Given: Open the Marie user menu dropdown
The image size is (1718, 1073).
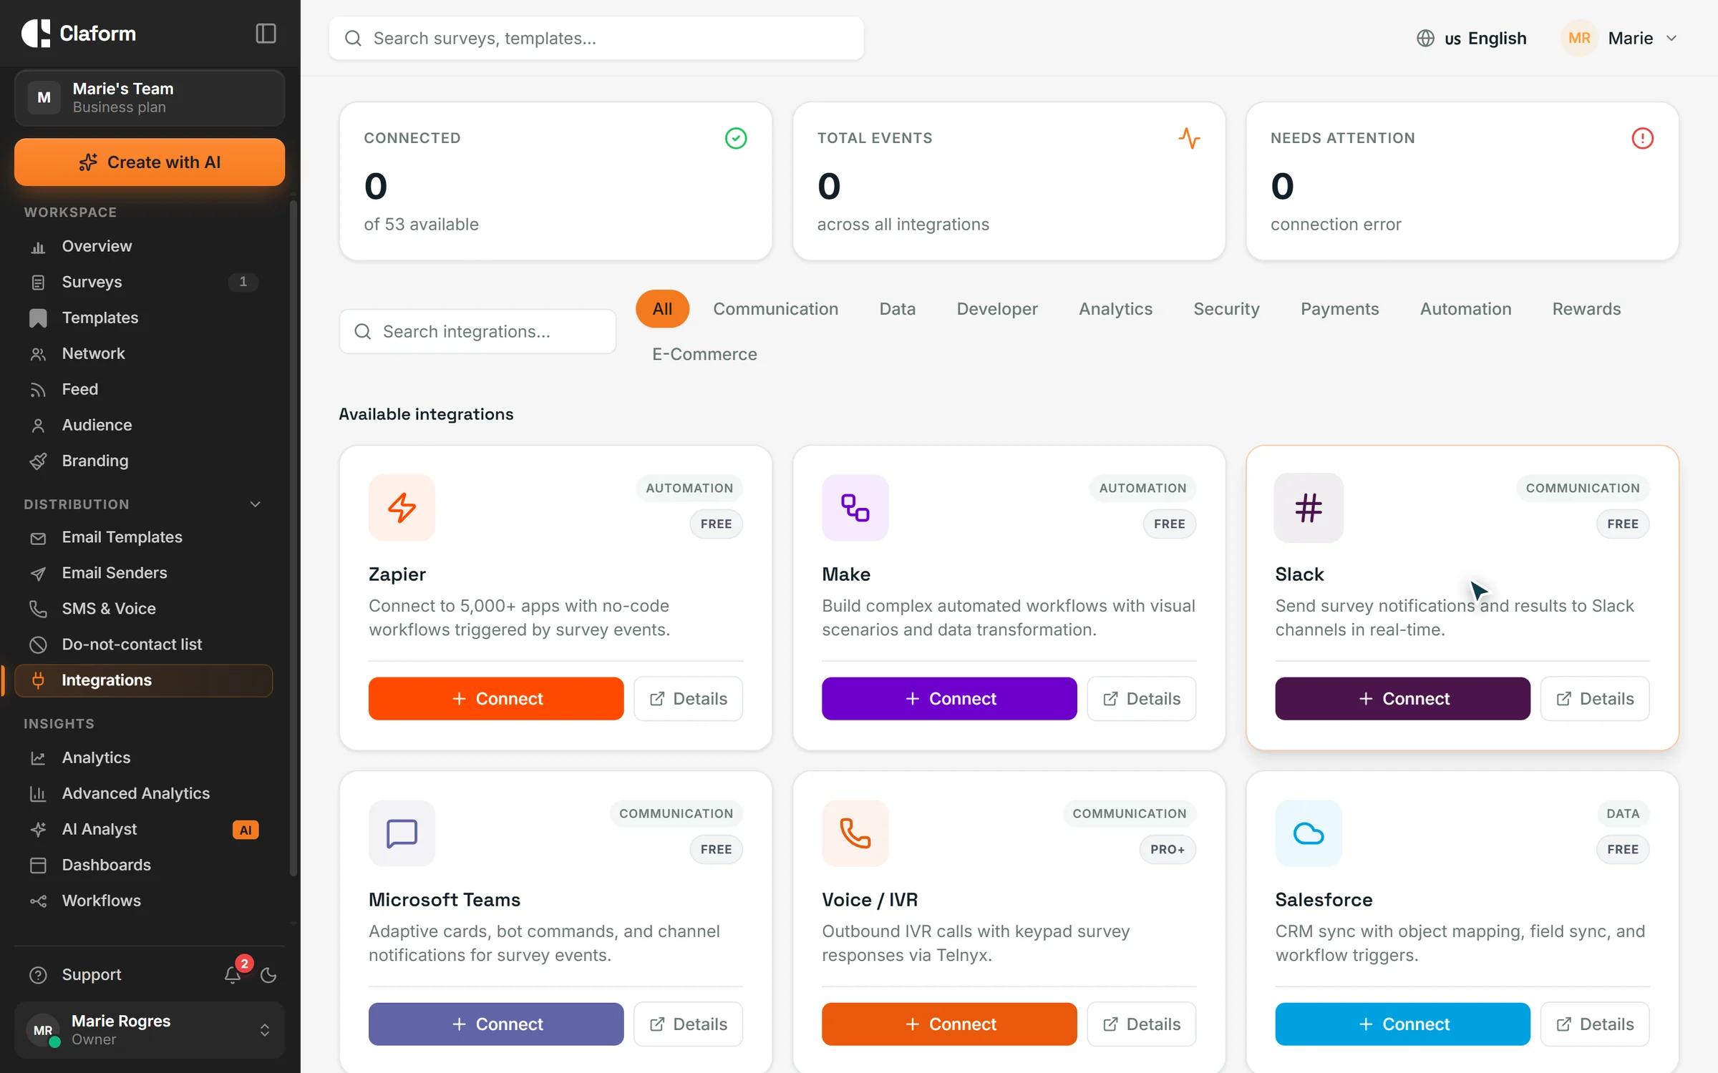Looking at the screenshot, I should 1620,39.
